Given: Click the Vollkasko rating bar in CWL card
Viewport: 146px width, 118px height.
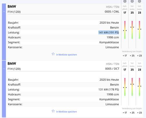Looking at the screenshot, I should click(x=140, y=30).
